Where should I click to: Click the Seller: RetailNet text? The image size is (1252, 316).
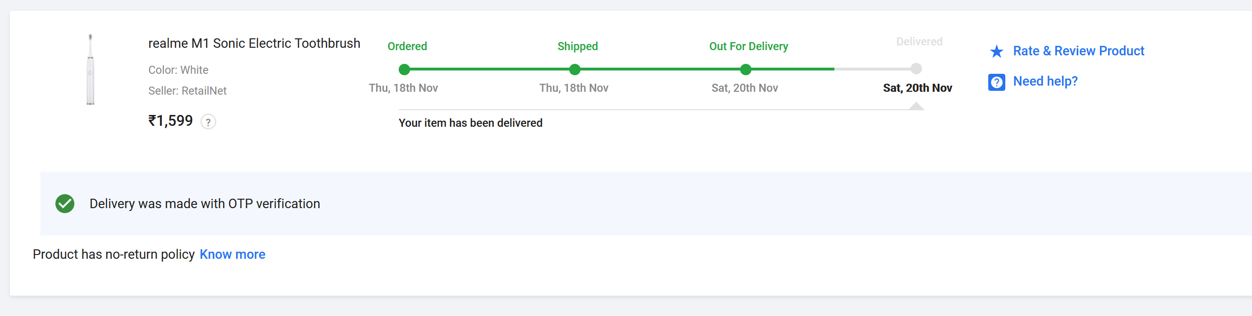tap(187, 91)
